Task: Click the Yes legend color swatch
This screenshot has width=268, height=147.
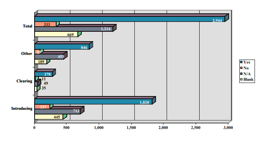Action: 241,62
